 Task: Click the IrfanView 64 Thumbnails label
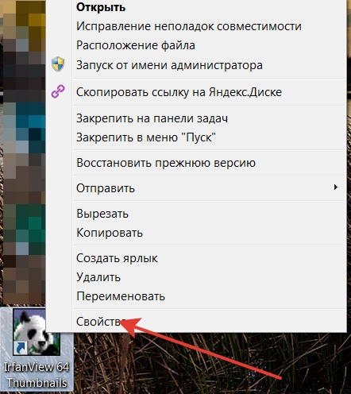click(x=37, y=375)
